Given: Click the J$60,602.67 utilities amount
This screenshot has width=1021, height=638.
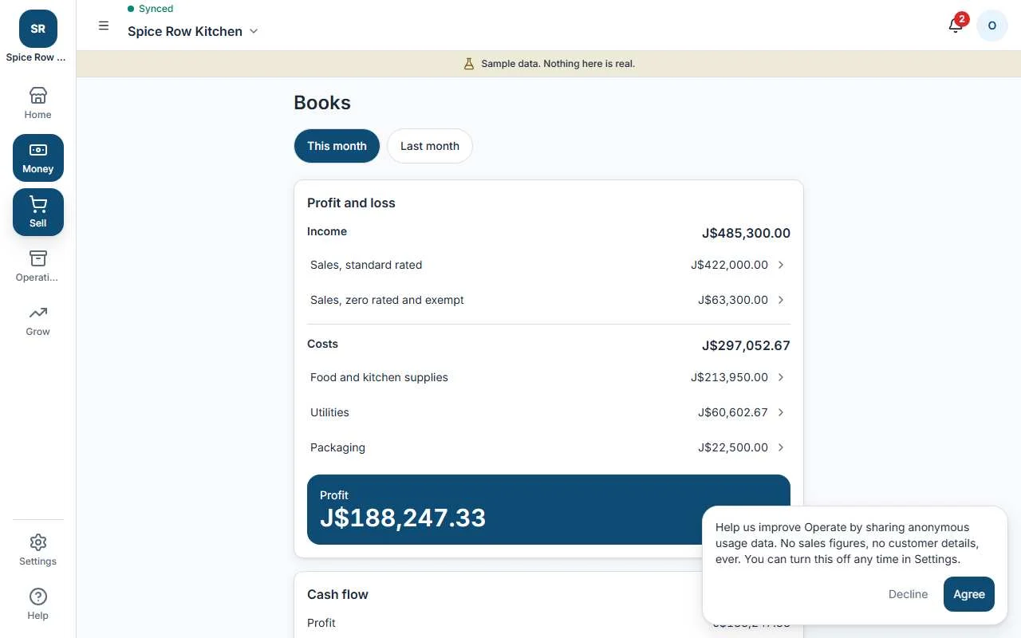Looking at the screenshot, I should tap(733, 412).
